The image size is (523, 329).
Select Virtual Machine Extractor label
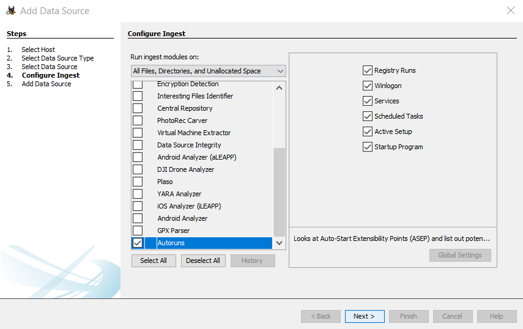pos(194,133)
